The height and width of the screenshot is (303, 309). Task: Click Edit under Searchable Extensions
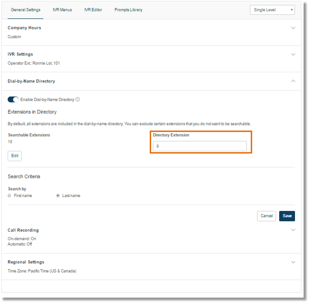pos(15,156)
